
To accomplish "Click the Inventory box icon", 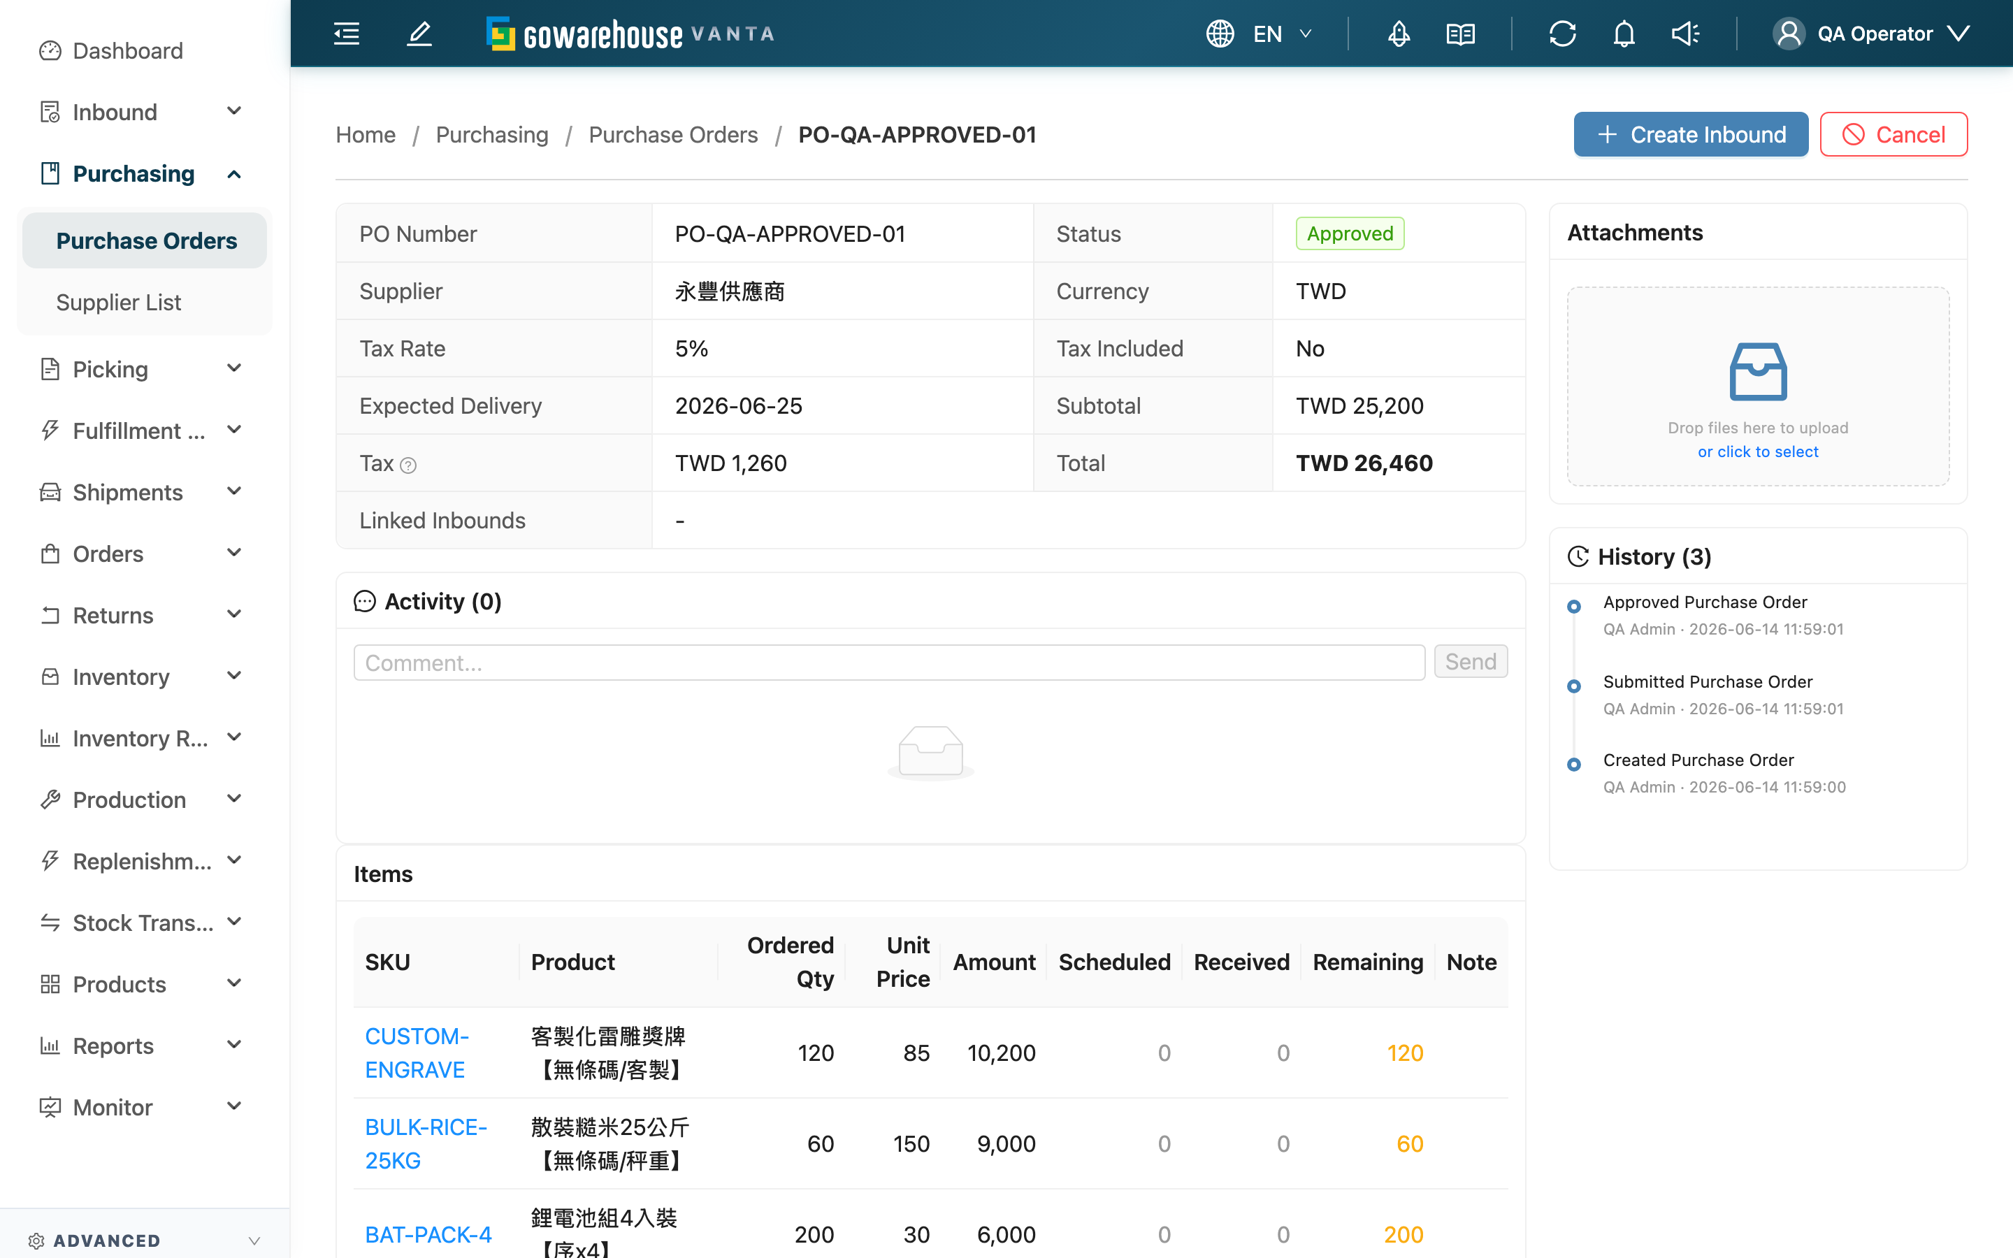I will click(50, 677).
